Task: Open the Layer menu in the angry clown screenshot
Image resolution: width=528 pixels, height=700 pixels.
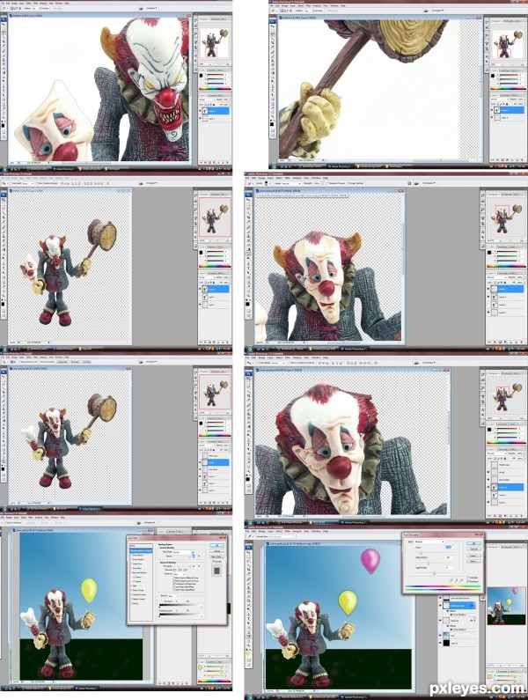Action: coord(21,3)
